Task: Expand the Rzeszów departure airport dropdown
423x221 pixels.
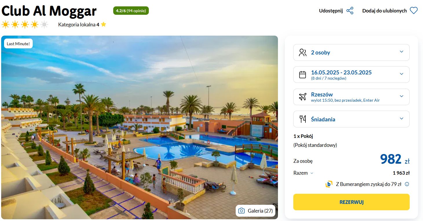Action: tap(351, 97)
